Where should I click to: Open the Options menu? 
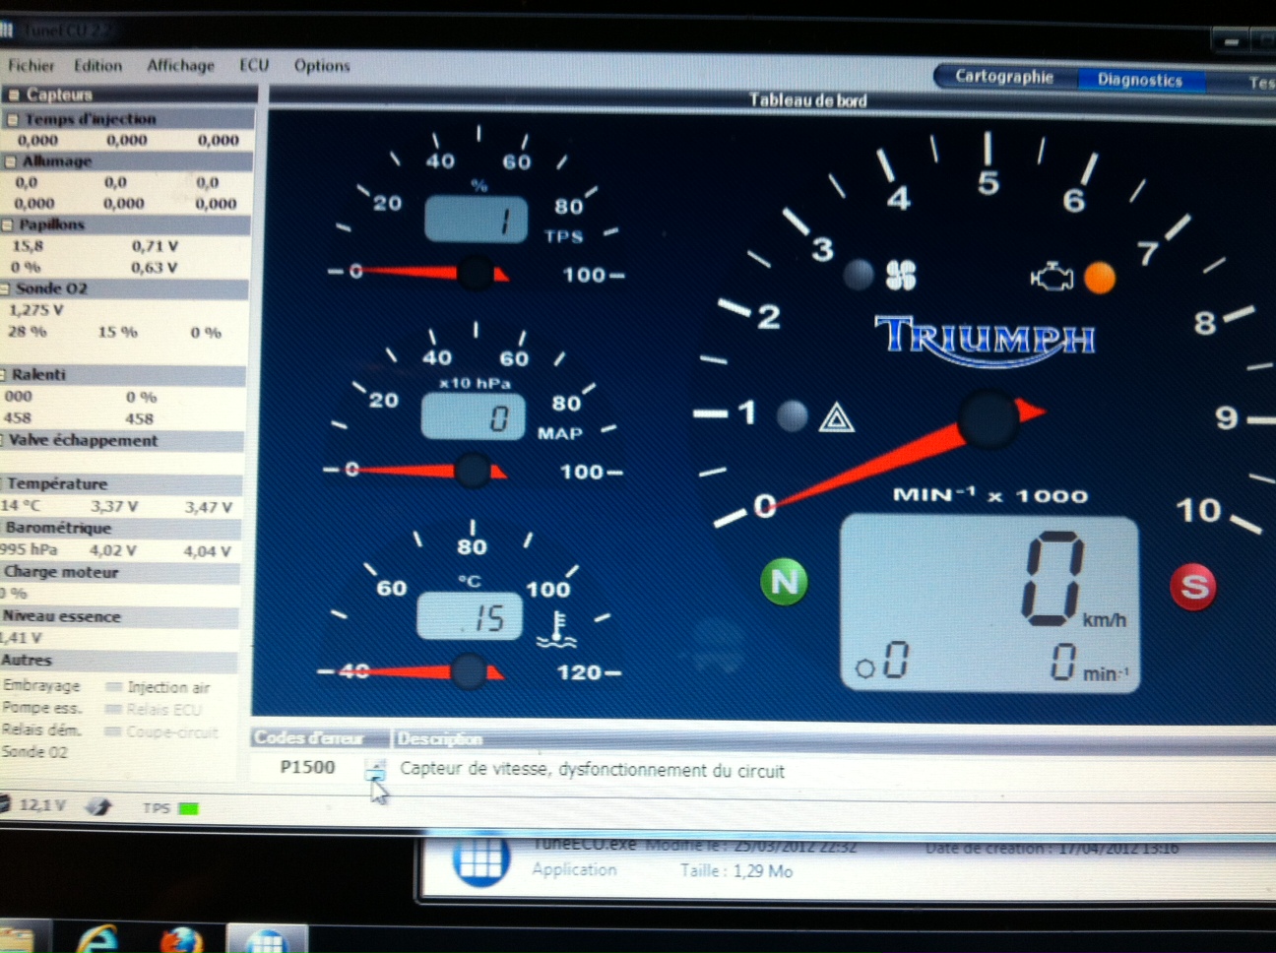click(322, 65)
